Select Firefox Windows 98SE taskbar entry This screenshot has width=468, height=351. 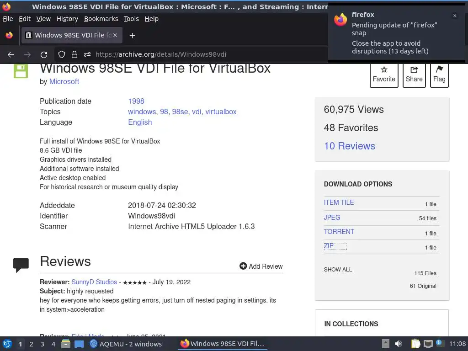pos(223,344)
